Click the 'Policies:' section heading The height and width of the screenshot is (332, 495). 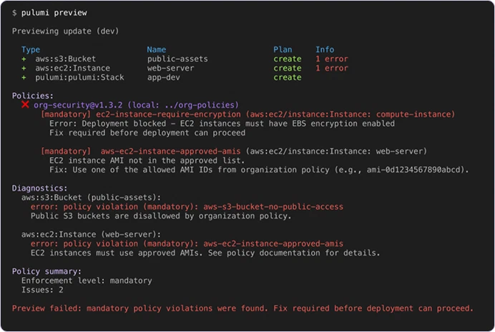pyautogui.click(x=33, y=96)
